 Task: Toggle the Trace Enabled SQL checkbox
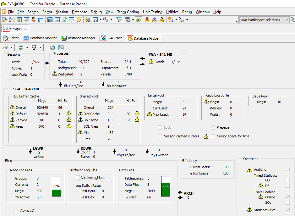click(x=287, y=202)
